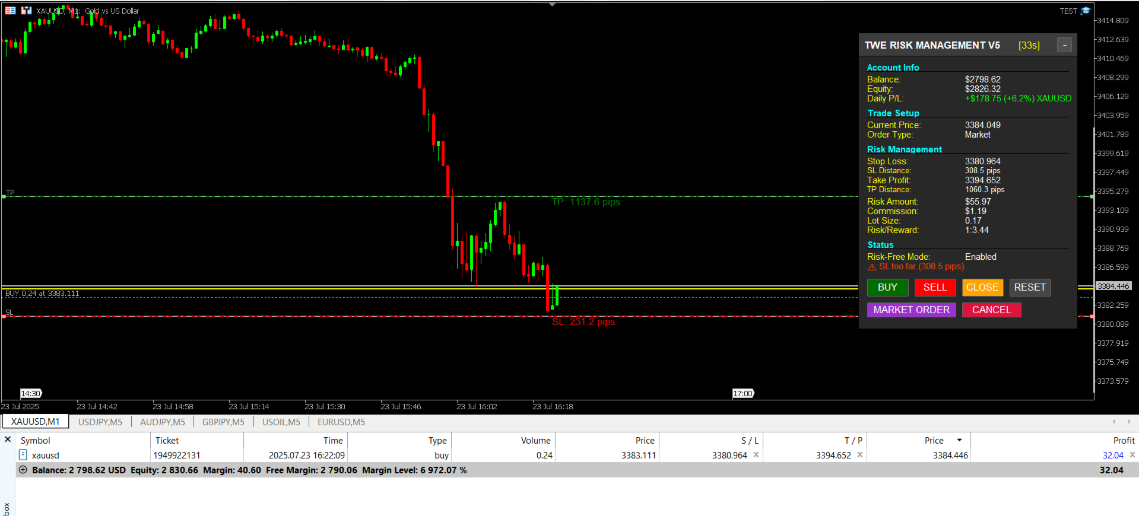Image resolution: width=1139 pixels, height=516 pixels.
Task: Sort trades by the Profit column header
Action: [1054, 440]
